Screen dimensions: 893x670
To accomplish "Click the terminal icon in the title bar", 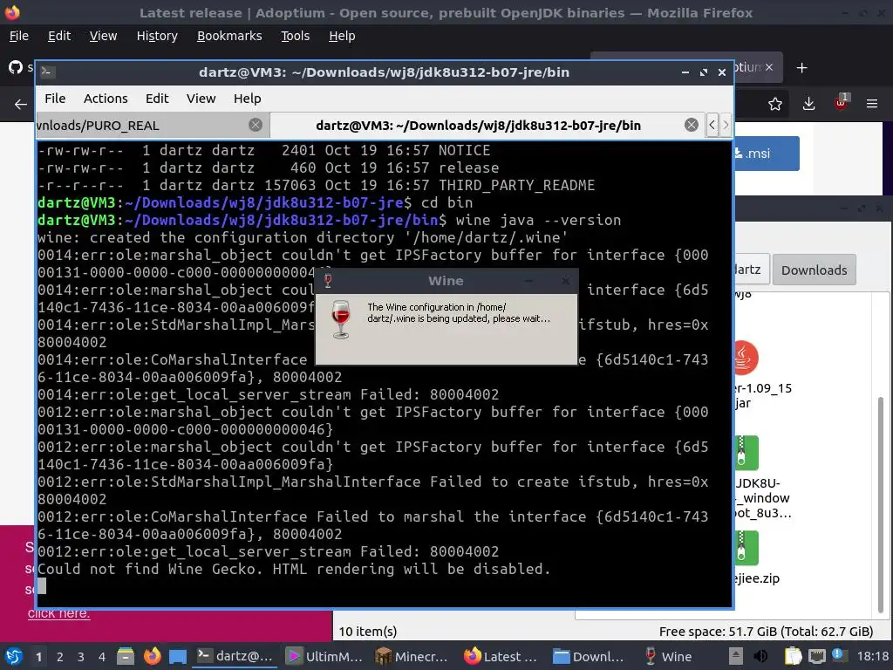I will click(x=48, y=72).
